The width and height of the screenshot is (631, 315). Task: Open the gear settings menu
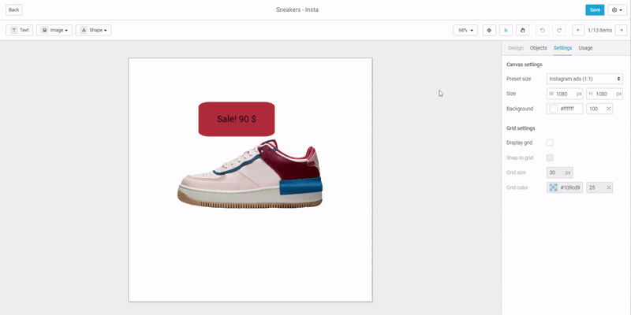617,9
